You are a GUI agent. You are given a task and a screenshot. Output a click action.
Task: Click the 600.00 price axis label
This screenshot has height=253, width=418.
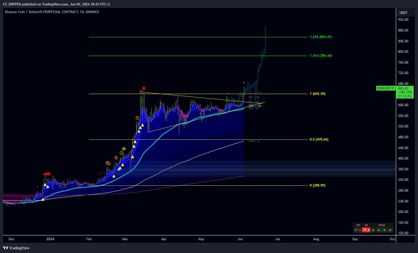403,105
